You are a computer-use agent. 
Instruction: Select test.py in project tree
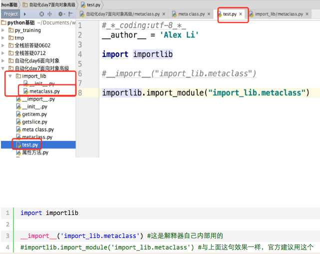coord(38,145)
